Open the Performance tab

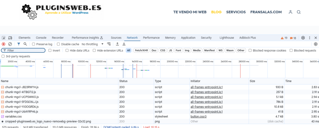pos(151,38)
